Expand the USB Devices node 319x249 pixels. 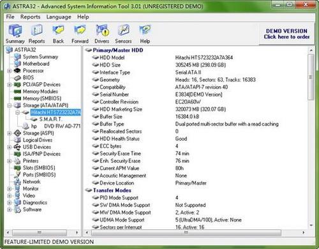pyautogui.click(x=10, y=147)
